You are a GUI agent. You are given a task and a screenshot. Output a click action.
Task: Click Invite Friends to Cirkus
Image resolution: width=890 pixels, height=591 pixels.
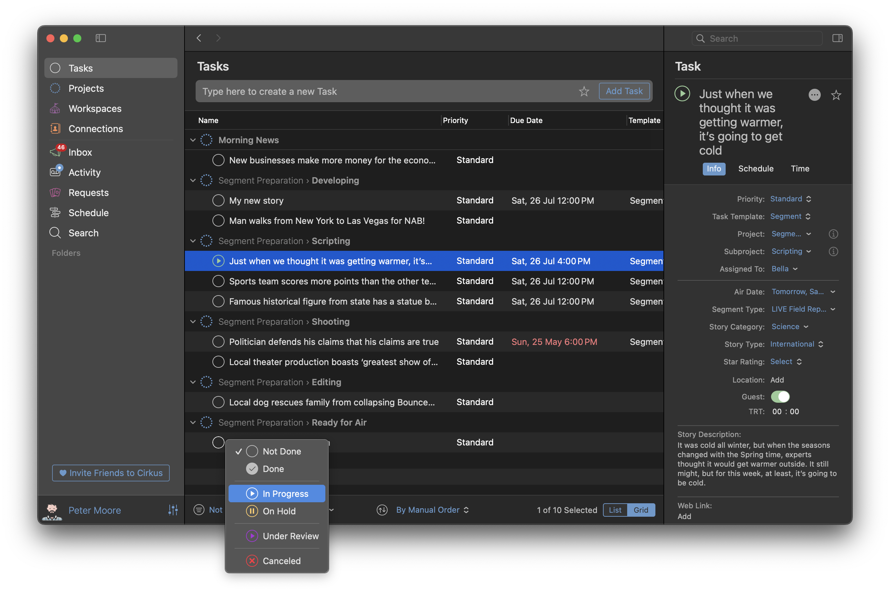click(x=111, y=473)
